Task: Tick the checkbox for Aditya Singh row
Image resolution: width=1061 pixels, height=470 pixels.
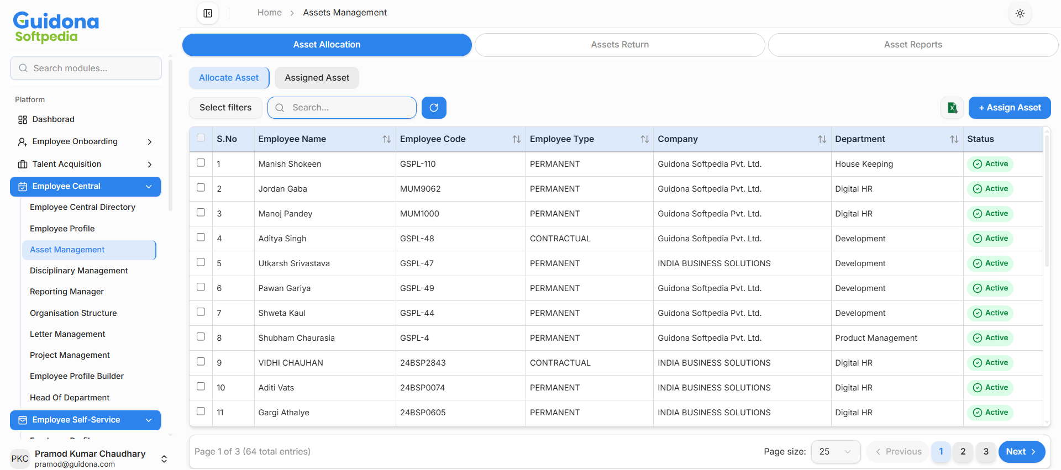Action: click(201, 237)
